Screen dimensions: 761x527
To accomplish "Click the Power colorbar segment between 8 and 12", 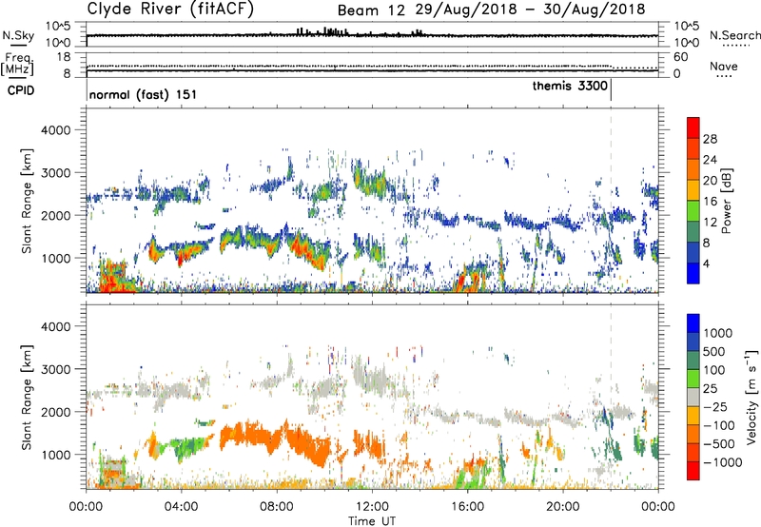I will tap(693, 232).
